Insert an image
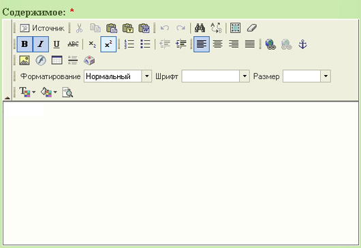 point(25,61)
